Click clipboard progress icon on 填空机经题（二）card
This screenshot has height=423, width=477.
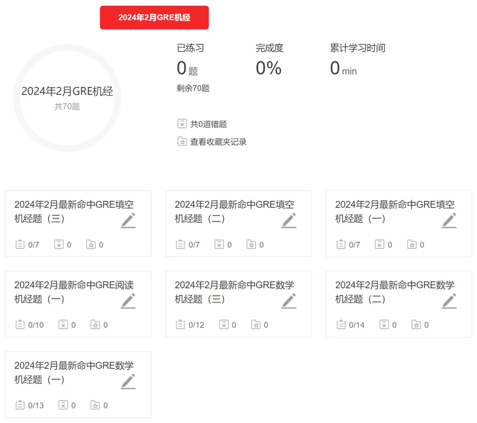180,245
